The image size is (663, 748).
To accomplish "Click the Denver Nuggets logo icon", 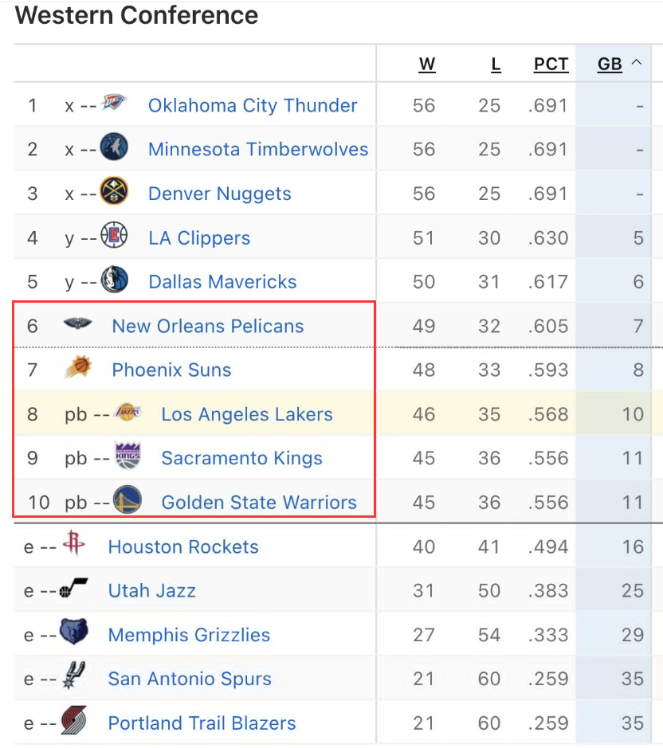I will [114, 191].
